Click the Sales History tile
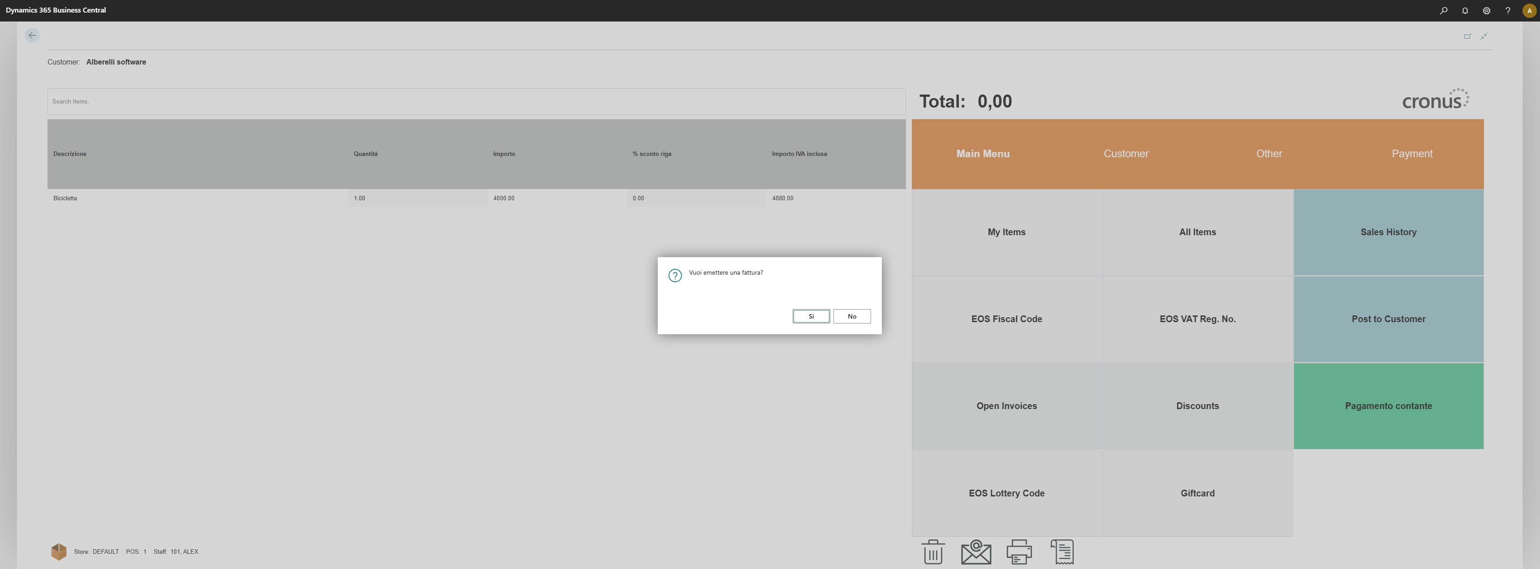Screen dimensions: 1540x569 pyautogui.click(x=1388, y=233)
